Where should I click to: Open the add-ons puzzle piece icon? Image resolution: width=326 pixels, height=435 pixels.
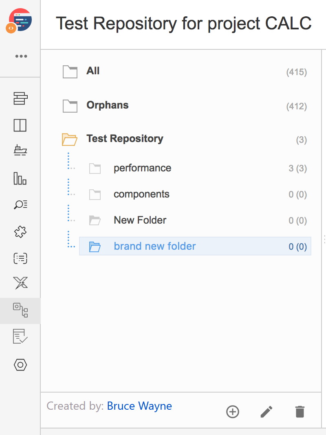pyautogui.click(x=20, y=231)
